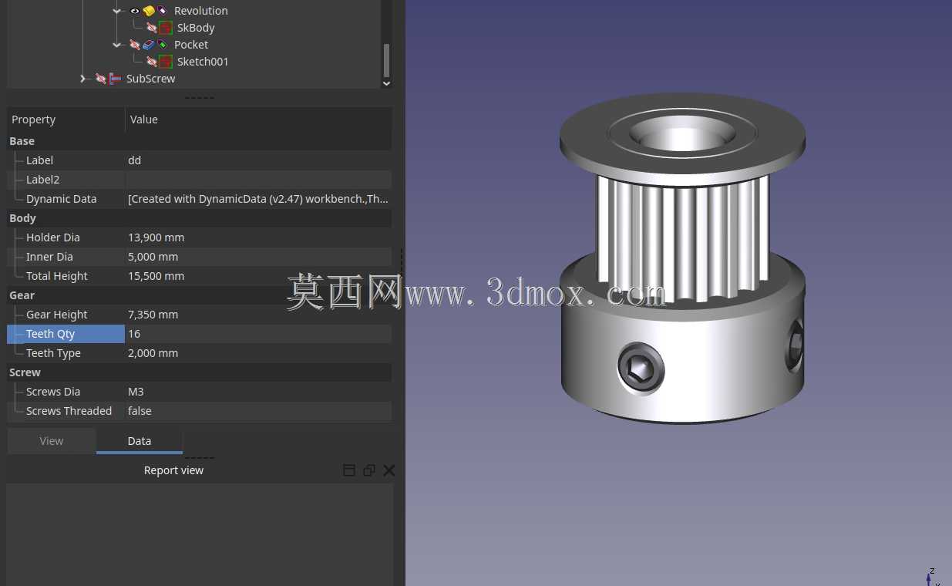The width and height of the screenshot is (952, 586).
Task: Collapse the Revolution tree node
Action: click(x=117, y=11)
